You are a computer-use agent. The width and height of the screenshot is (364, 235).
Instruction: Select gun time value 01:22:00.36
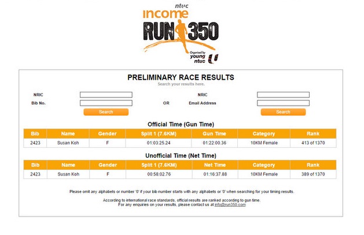tap(215, 143)
